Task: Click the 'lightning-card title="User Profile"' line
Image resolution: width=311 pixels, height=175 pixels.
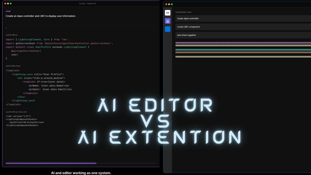Action: coord(37,74)
